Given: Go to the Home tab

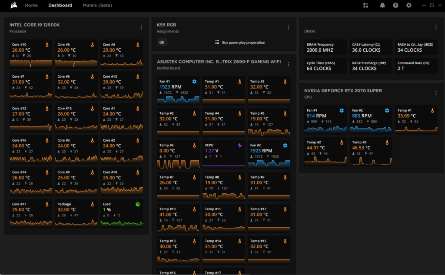Looking at the screenshot, I should click(x=31, y=5).
